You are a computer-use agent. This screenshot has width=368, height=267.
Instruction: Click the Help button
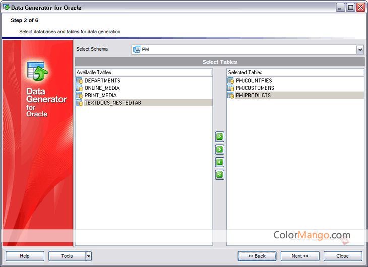click(25, 256)
